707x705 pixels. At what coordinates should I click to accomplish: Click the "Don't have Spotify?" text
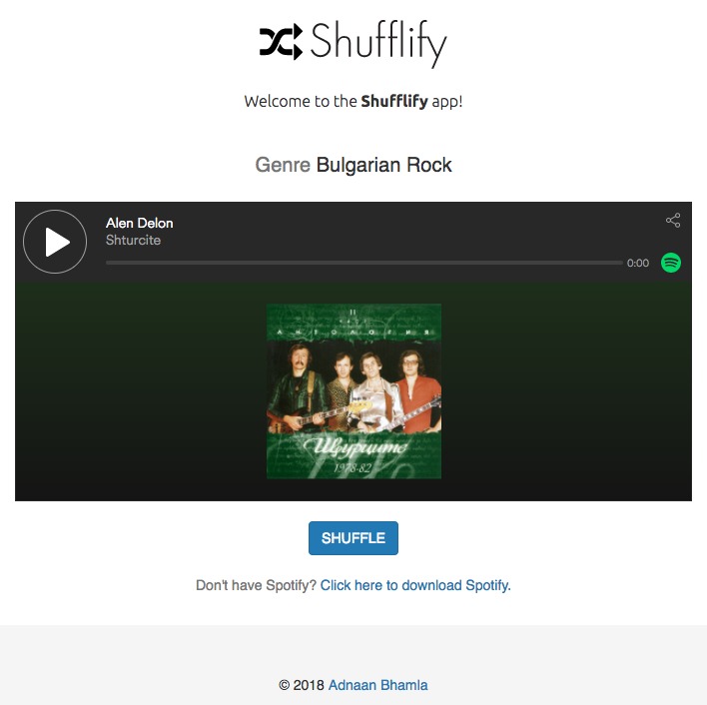256,585
